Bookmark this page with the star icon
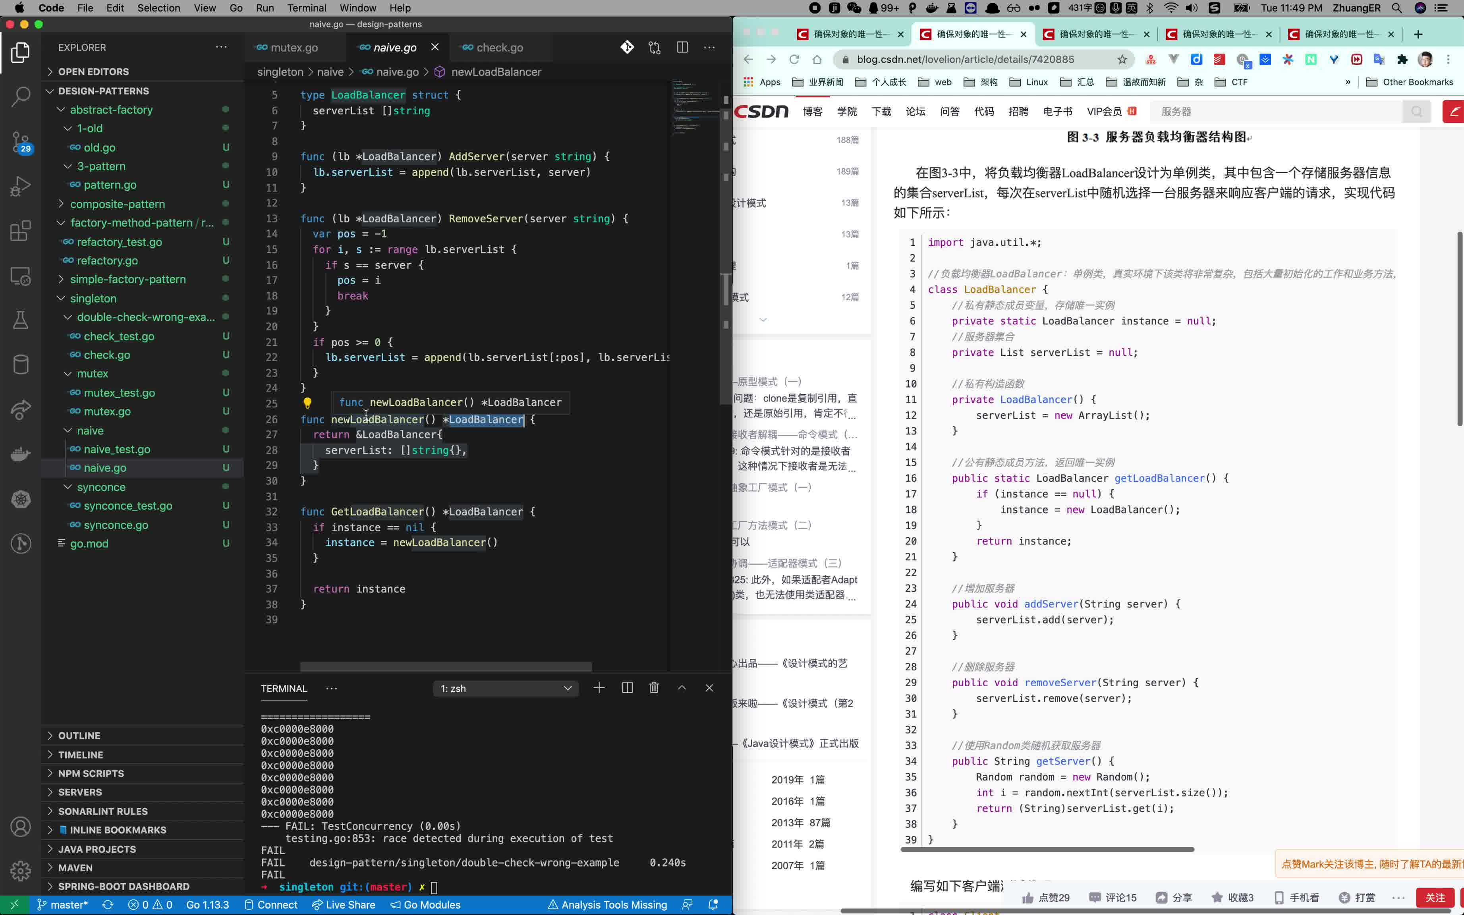 (1122, 59)
